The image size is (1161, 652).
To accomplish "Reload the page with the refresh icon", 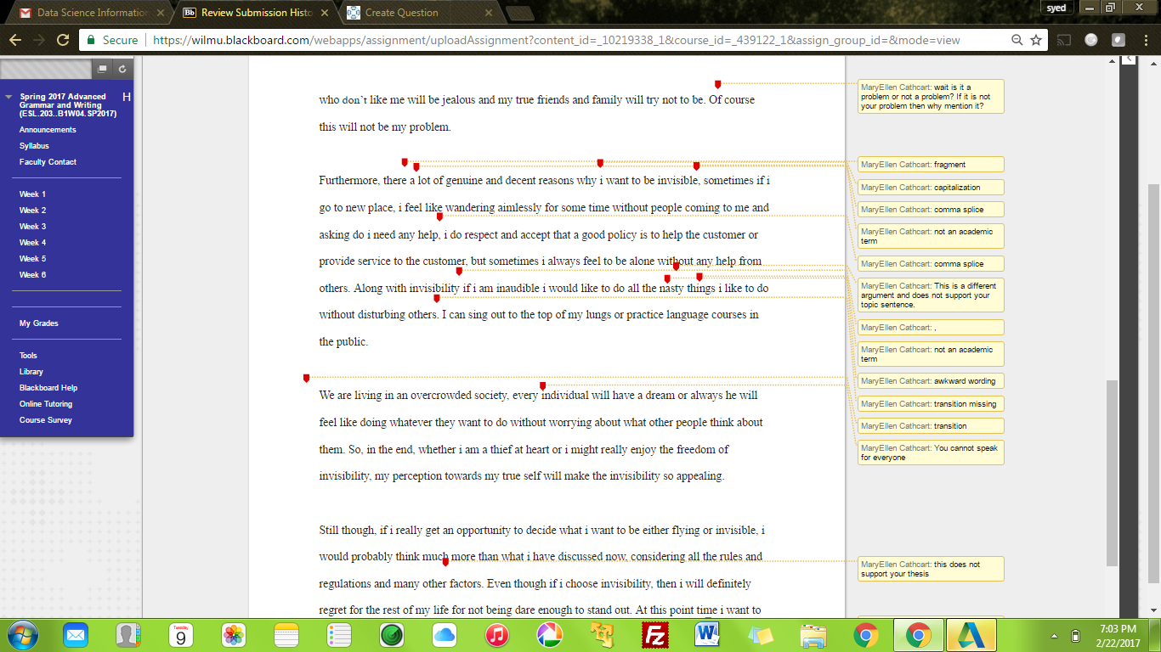I will (x=63, y=40).
